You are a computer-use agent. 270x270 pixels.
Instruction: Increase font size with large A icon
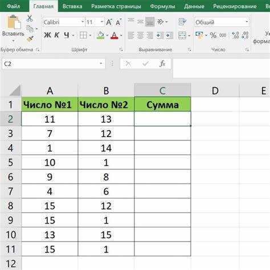click(x=109, y=22)
